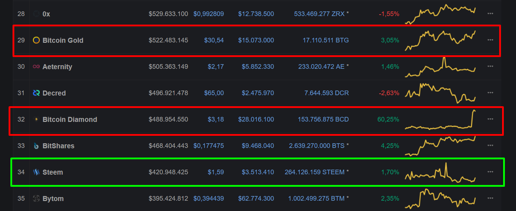Open the BitShares coin page link
The image size is (516, 211).
pyautogui.click(x=58, y=146)
